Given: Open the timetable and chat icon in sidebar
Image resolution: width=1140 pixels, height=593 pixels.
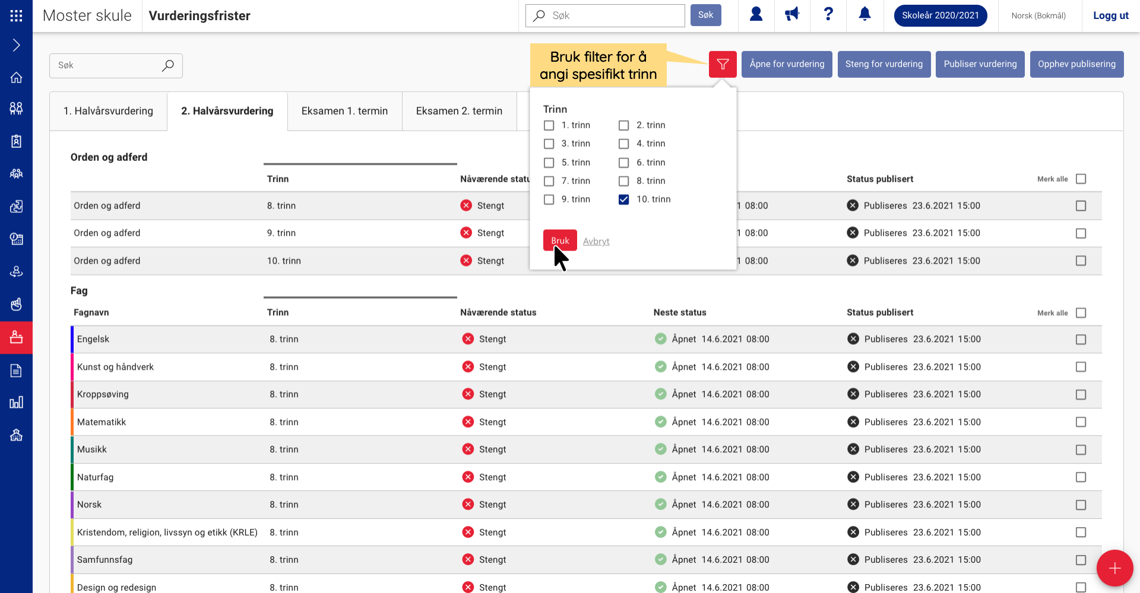Looking at the screenshot, I should 16,239.
